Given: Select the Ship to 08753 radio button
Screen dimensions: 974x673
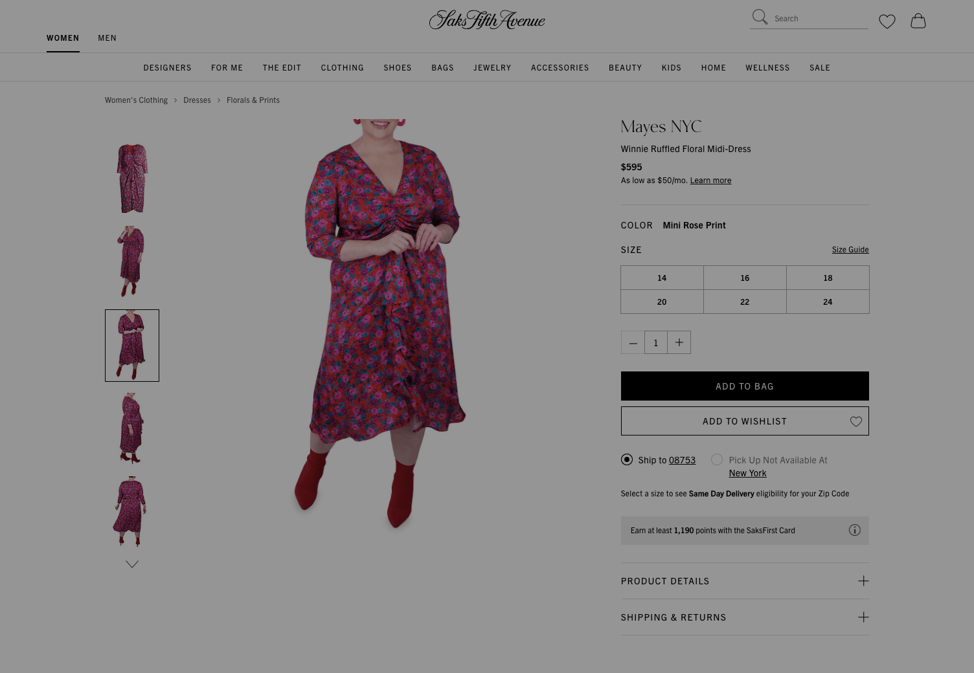Looking at the screenshot, I should point(626,459).
